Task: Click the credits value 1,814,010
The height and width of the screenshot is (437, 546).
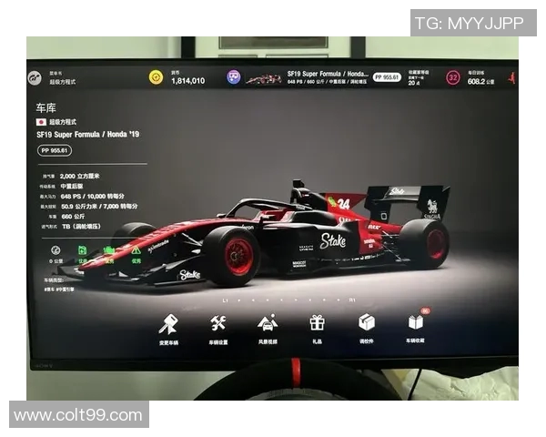Action: [x=188, y=81]
